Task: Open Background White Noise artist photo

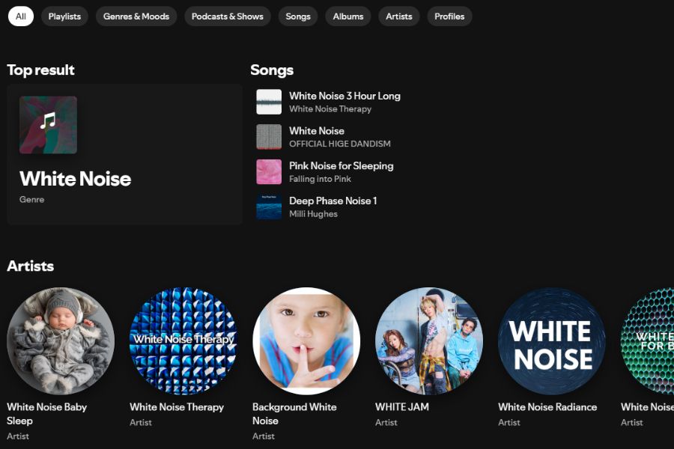Action: click(x=306, y=341)
